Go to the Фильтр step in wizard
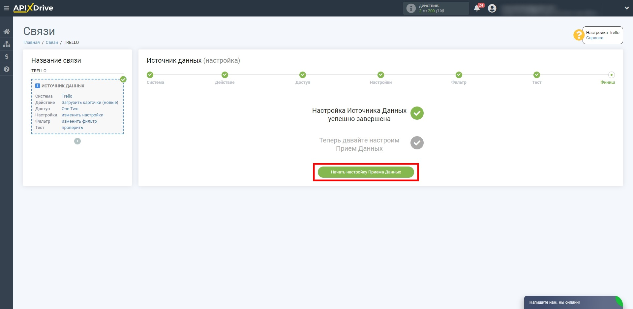 (x=459, y=75)
